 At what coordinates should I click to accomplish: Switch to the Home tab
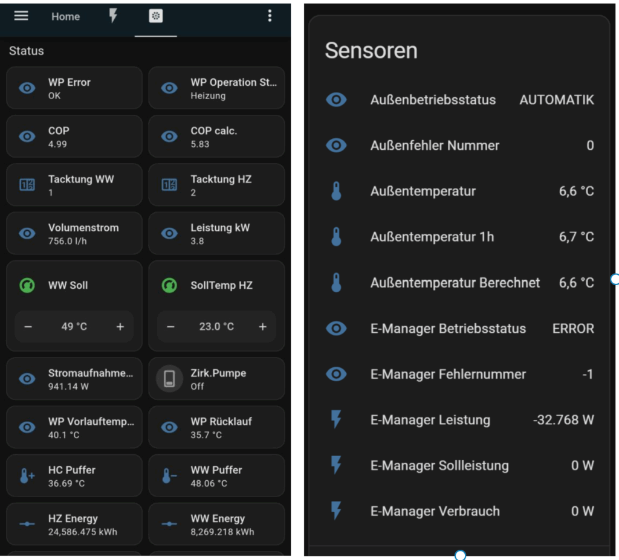point(65,17)
